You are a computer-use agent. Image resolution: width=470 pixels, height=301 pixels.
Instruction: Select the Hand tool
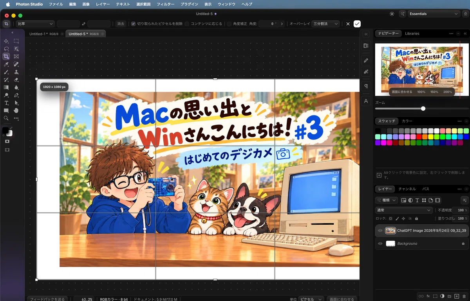[16, 111]
